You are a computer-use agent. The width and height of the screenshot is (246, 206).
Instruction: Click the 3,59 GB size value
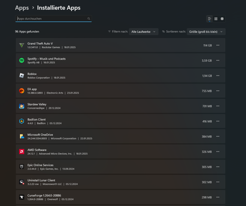point(207,61)
